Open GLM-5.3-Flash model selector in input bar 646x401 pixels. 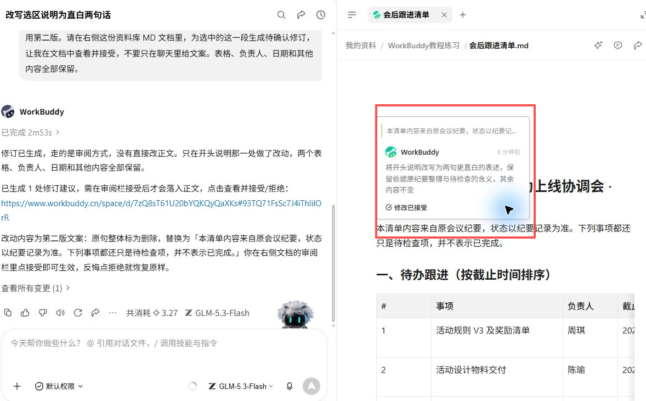point(241,386)
